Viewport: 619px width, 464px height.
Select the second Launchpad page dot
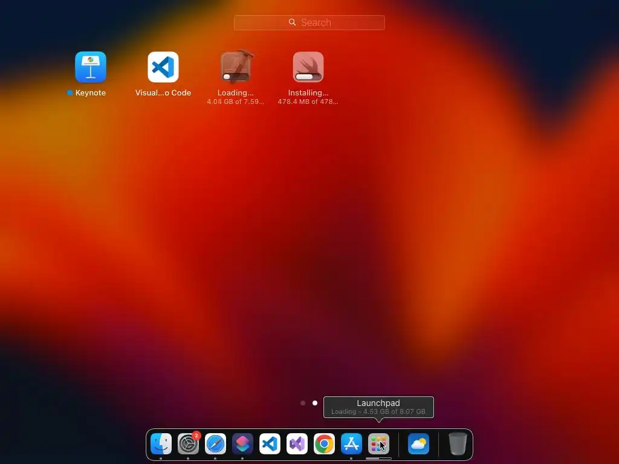coord(314,403)
